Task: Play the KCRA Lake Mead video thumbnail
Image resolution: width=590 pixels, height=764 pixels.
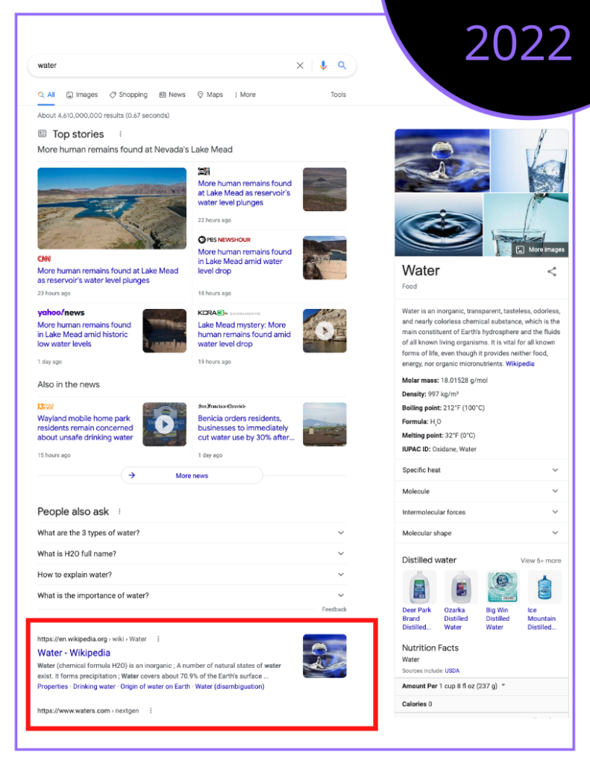Action: coord(324,331)
